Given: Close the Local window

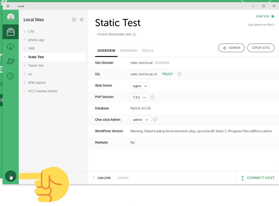Looking at the screenshot, I should pyautogui.click(x=274, y=6).
